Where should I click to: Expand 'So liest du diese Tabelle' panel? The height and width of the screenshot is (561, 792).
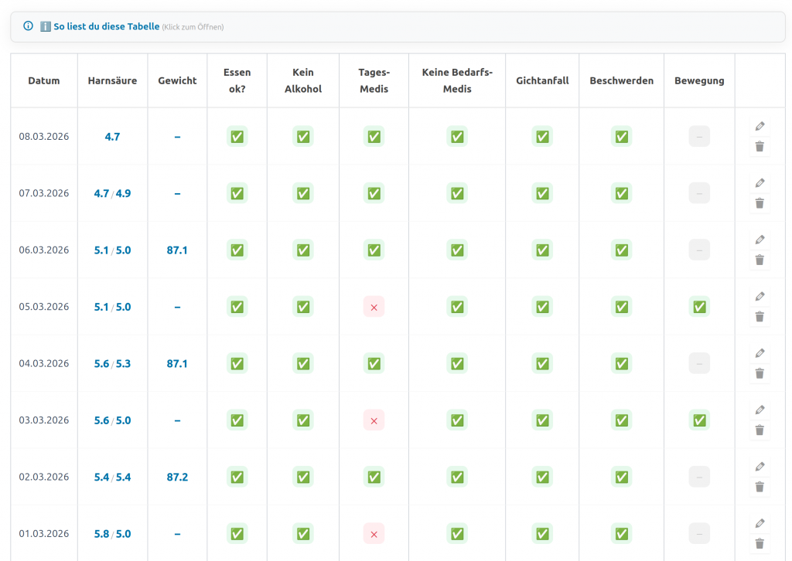[x=106, y=26]
